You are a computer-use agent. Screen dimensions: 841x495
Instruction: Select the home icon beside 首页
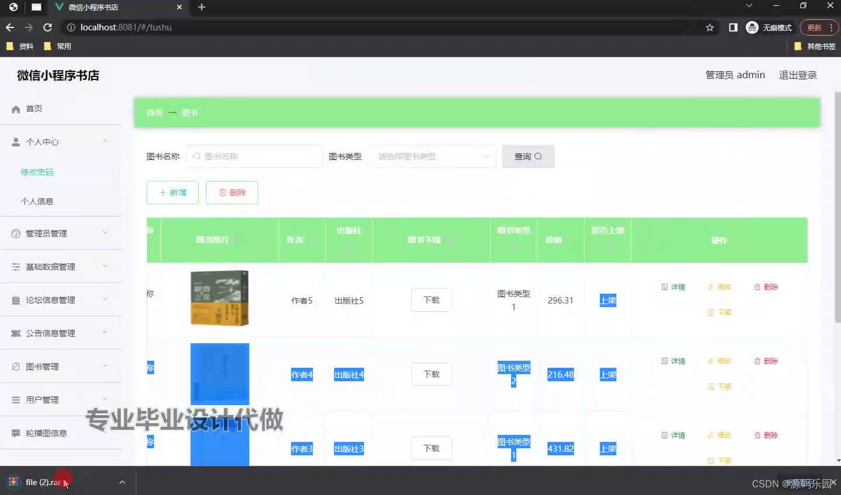pos(14,109)
